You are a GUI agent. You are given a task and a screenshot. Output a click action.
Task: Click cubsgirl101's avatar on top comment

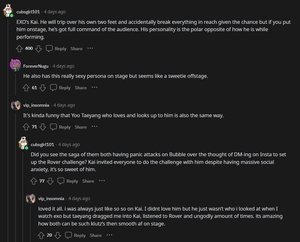point(8,12)
